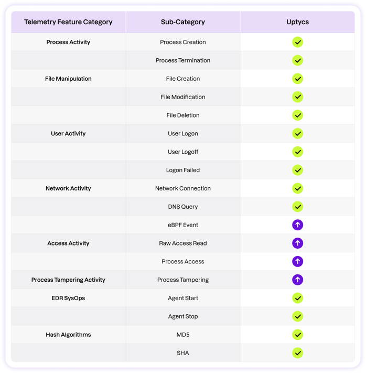Click the Telemetry Feature Category column header
The height and width of the screenshot is (373, 366).
pos(68,22)
